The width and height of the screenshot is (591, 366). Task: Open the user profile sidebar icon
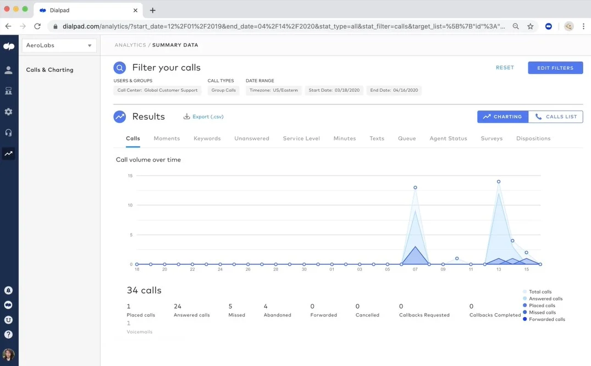pos(8,70)
